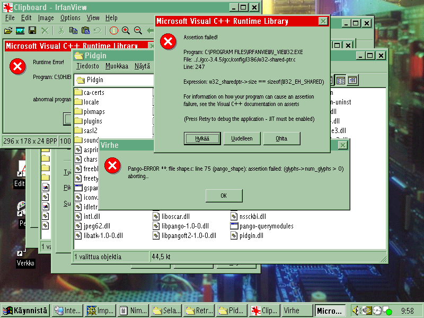
Task: Select the pixmaps folder icon
Action: 78,111
